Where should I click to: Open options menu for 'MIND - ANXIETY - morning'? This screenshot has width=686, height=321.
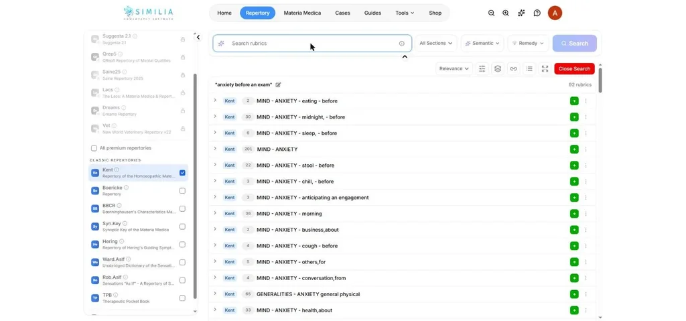(x=586, y=214)
